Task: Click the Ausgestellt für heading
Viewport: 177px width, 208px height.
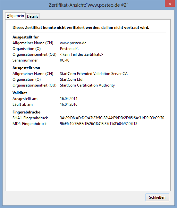Action: point(26,37)
